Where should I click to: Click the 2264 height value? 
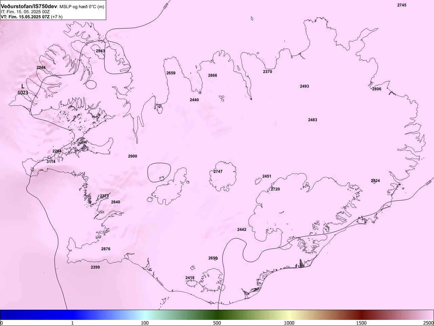click(57, 151)
